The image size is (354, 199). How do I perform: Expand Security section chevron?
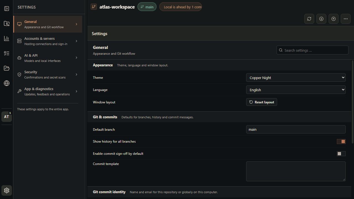pyautogui.click(x=77, y=75)
